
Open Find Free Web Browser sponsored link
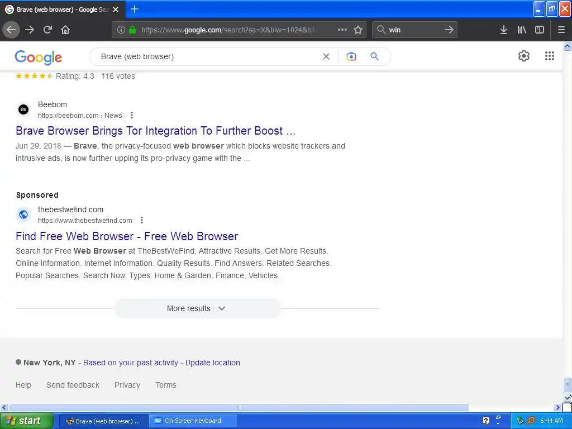pyautogui.click(x=127, y=236)
